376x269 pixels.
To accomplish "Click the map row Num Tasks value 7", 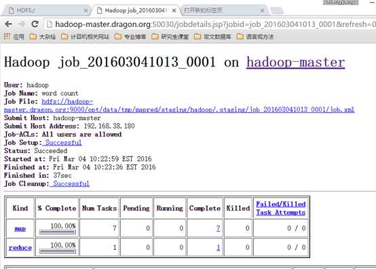I will pos(115,228).
